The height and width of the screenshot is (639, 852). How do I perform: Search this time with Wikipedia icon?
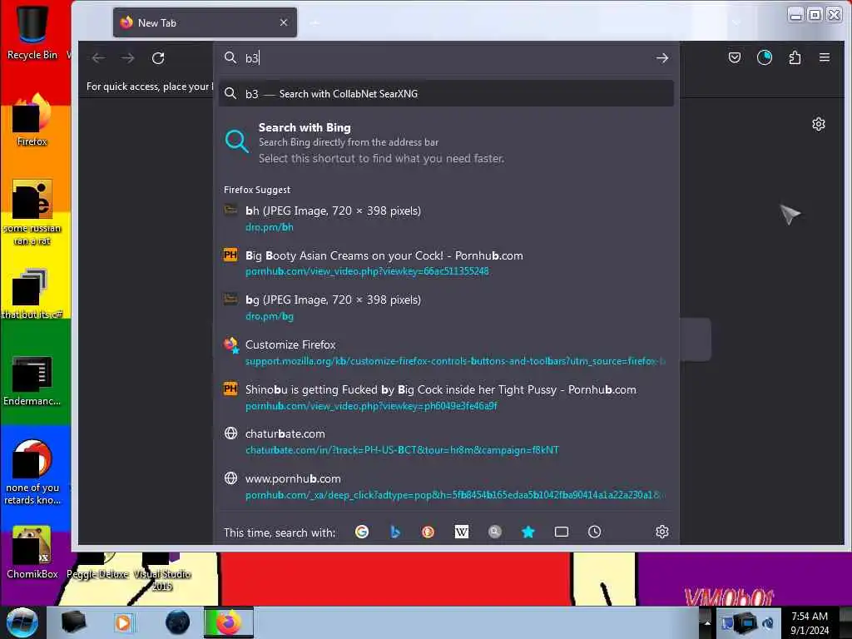point(461,532)
